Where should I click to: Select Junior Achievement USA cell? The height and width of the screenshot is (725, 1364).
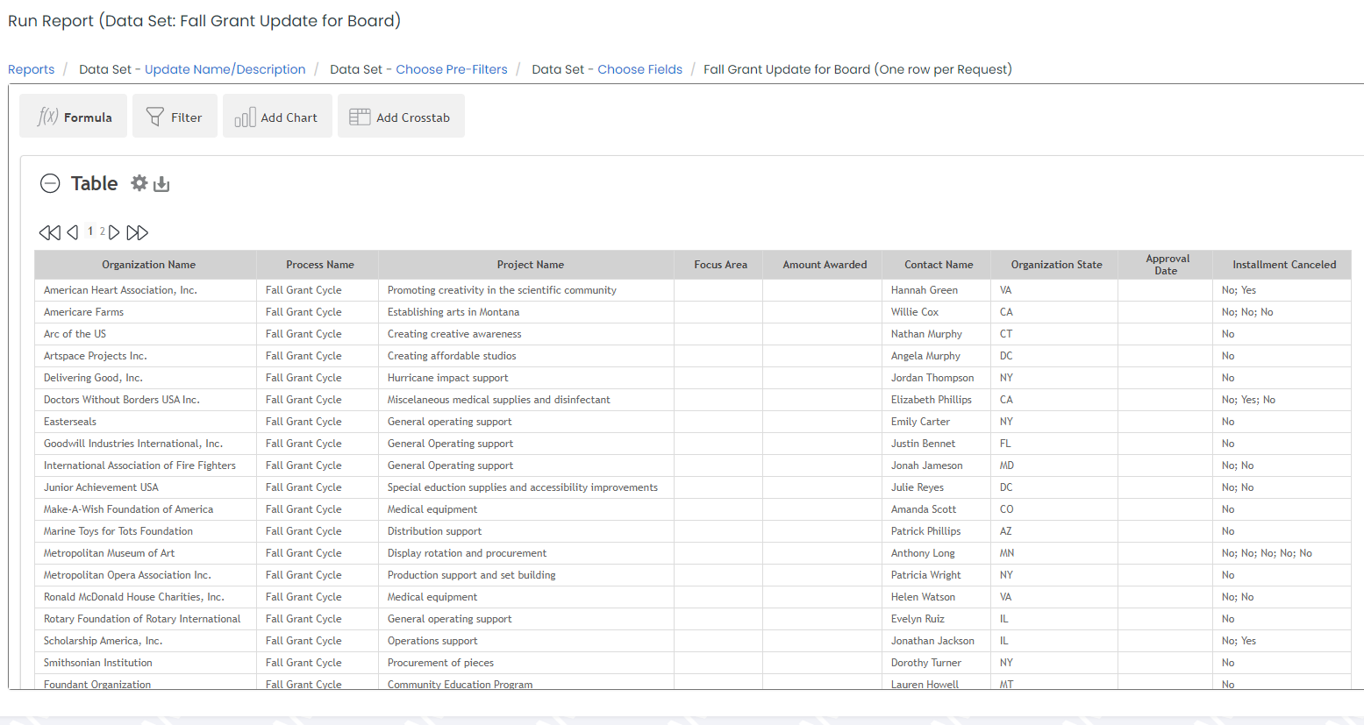coord(146,487)
